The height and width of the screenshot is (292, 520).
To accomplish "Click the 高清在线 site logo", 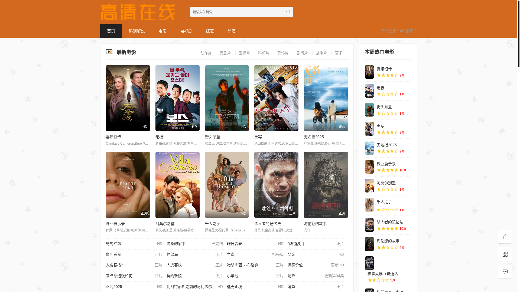I will pos(138,12).
